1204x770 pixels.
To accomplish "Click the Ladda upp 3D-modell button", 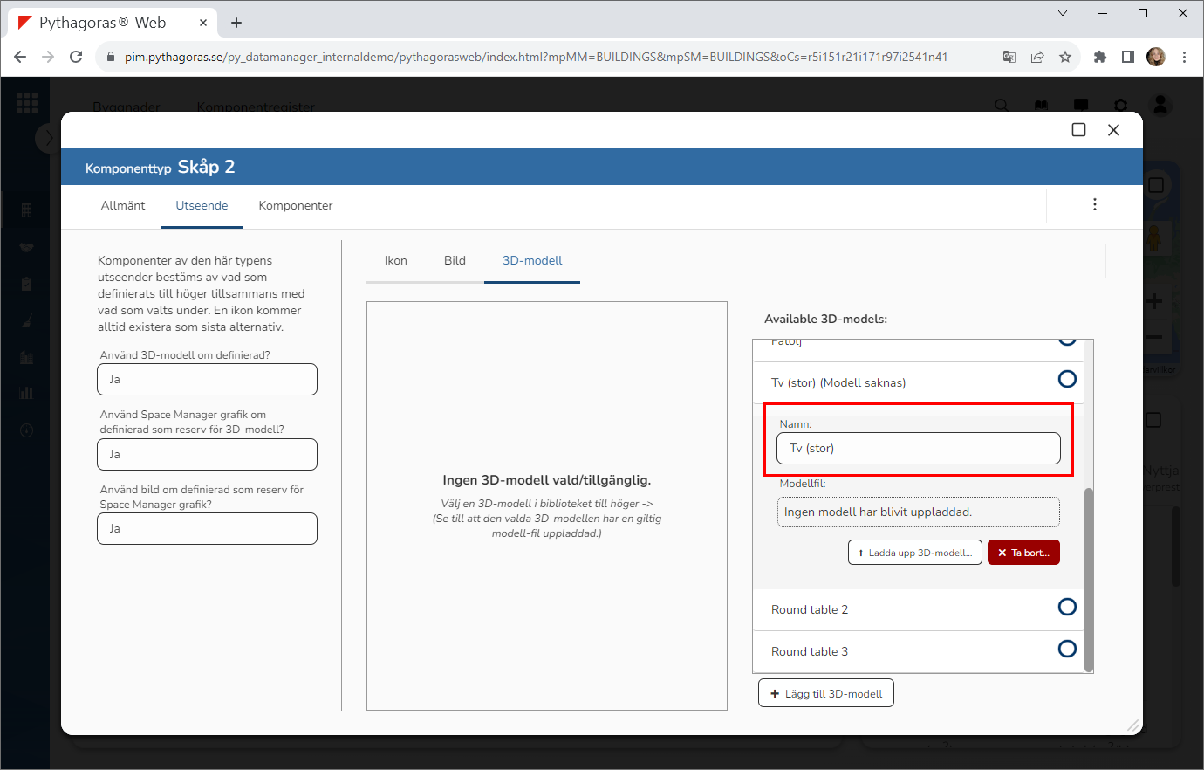I will (914, 553).
